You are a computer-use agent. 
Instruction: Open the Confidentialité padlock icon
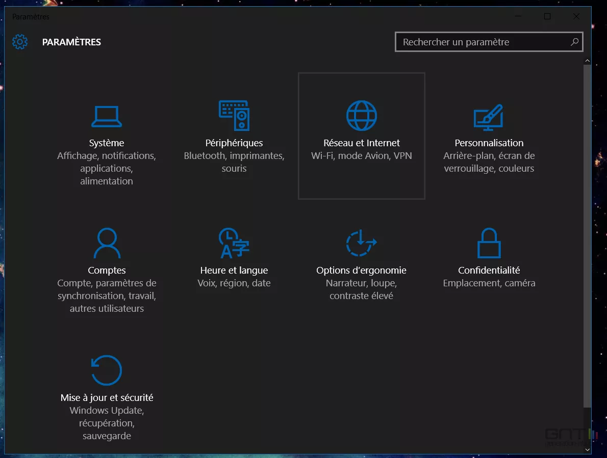[x=489, y=243]
